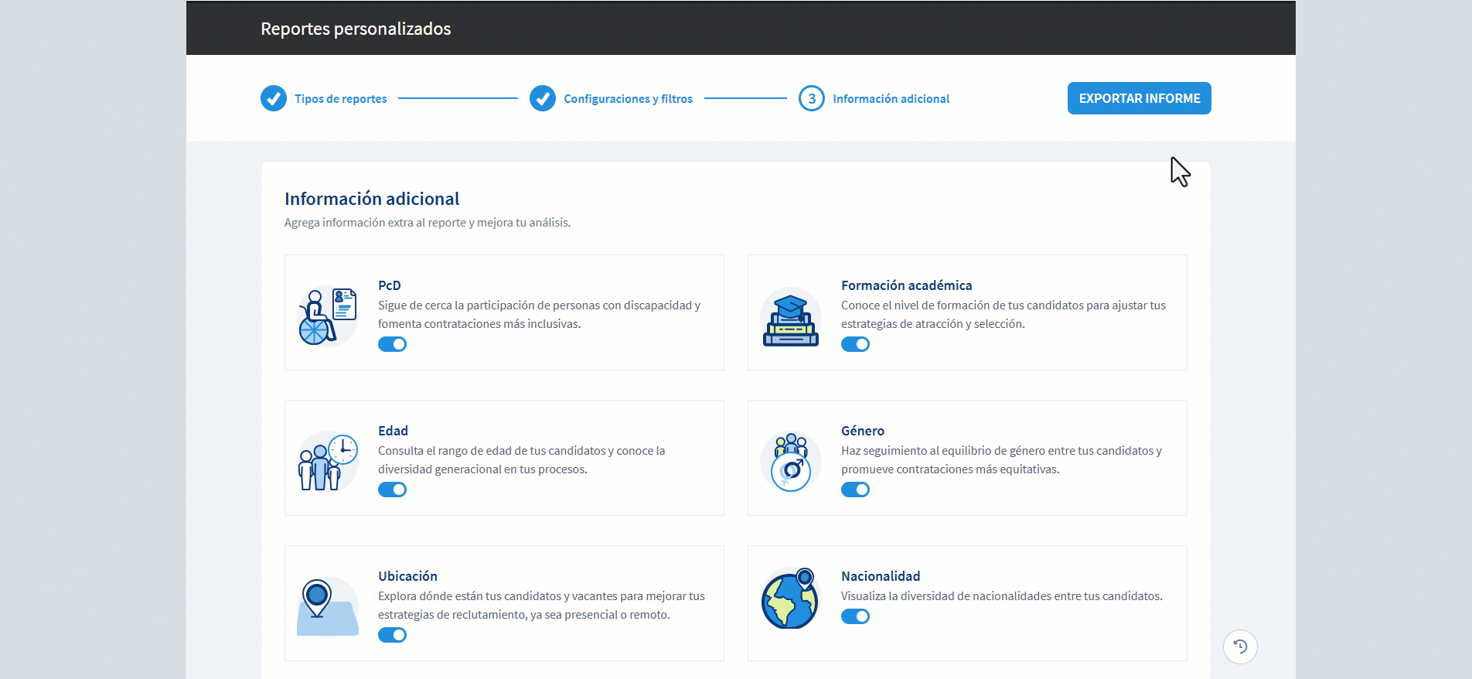Go to Configuraciones y filtros step
The image size is (1472, 679).
click(629, 99)
